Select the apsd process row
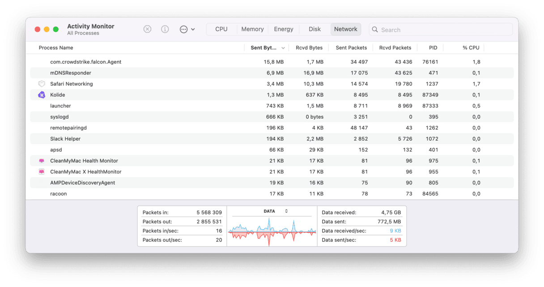Image resolution: width=544 pixels, height=287 pixels. coord(272,150)
